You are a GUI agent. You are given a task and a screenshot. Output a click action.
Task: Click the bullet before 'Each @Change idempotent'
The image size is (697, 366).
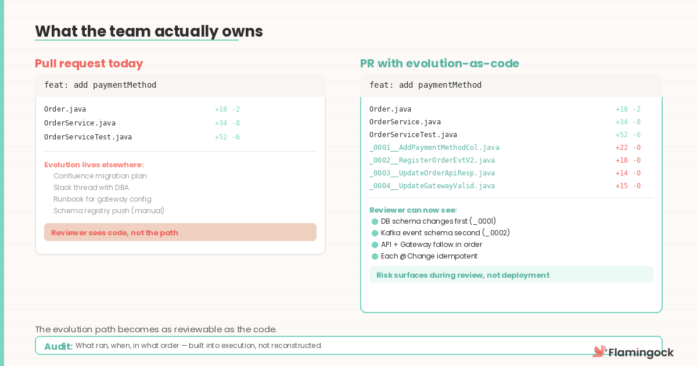point(375,256)
